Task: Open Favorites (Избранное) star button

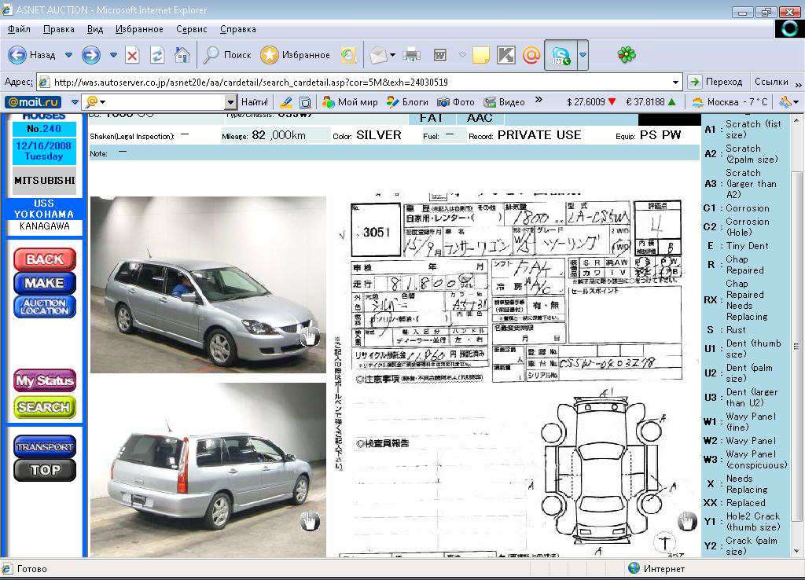Action: pos(295,55)
